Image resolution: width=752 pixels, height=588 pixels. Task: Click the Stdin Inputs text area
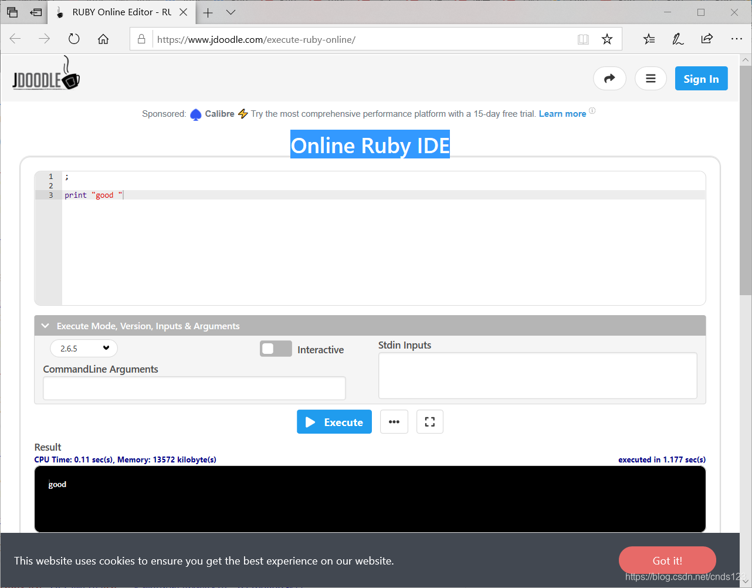(x=537, y=376)
